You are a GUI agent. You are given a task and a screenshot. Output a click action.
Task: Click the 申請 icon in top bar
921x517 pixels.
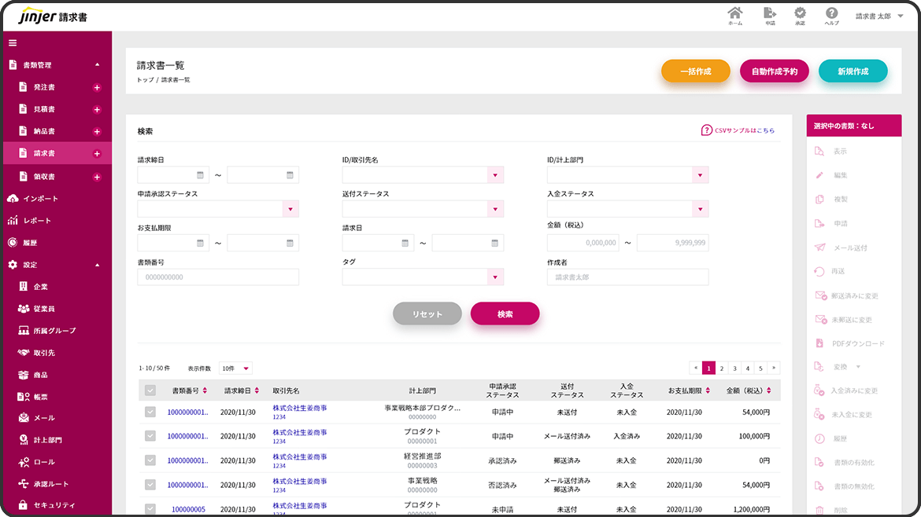pyautogui.click(x=770, y=13)
